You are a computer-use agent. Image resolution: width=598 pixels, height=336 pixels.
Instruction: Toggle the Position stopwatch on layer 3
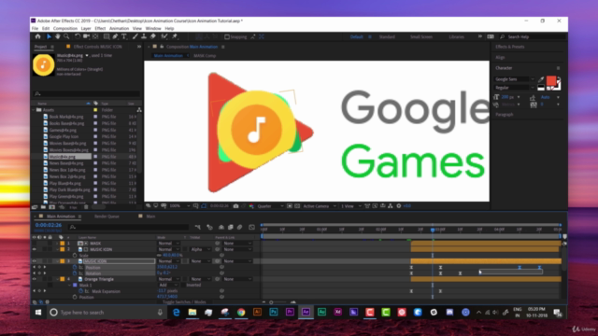pos(75,268)
